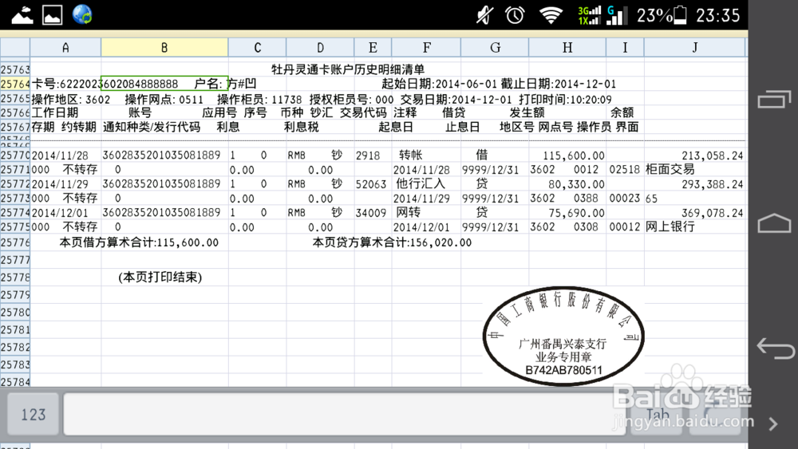The image size is (798, 449).
Task: Click cell with date 2014/11/28 in row 25770
Action: [x=60, y=156]
